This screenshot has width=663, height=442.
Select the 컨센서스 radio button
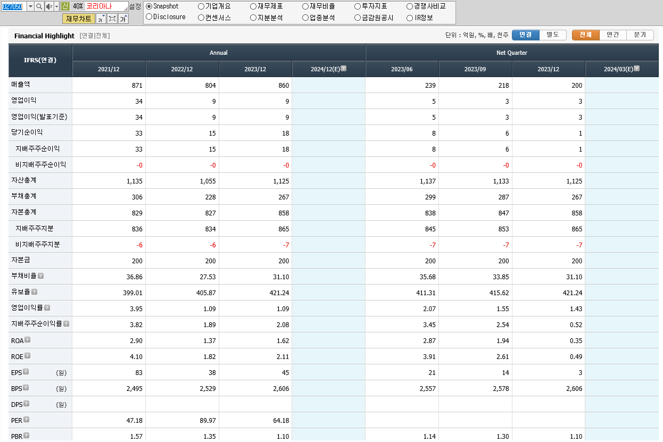[201, 18]
